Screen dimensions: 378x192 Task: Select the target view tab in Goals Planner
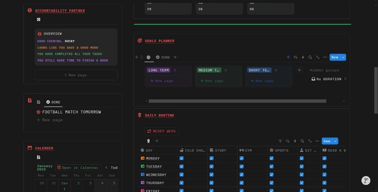tap(149, 57)
